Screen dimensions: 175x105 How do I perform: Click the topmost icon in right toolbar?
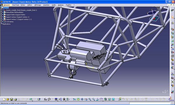(172, 10)
